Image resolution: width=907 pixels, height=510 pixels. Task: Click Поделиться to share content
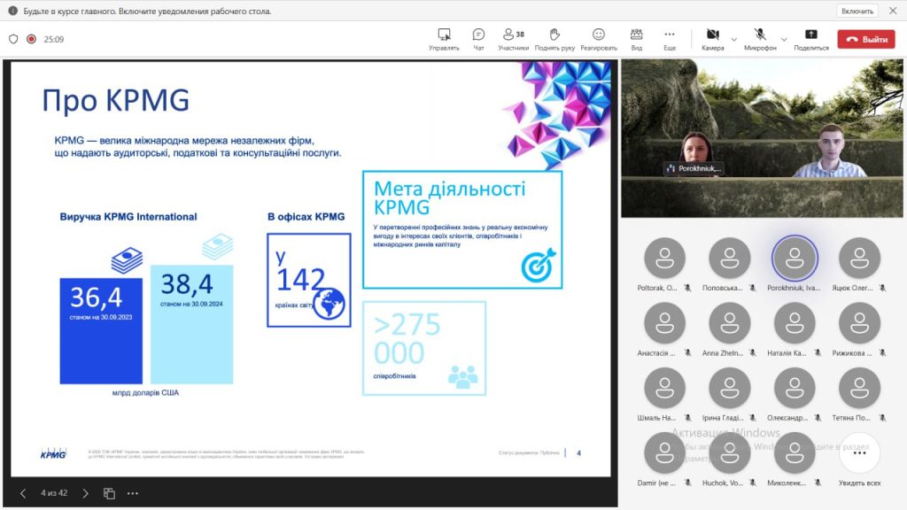811,39
